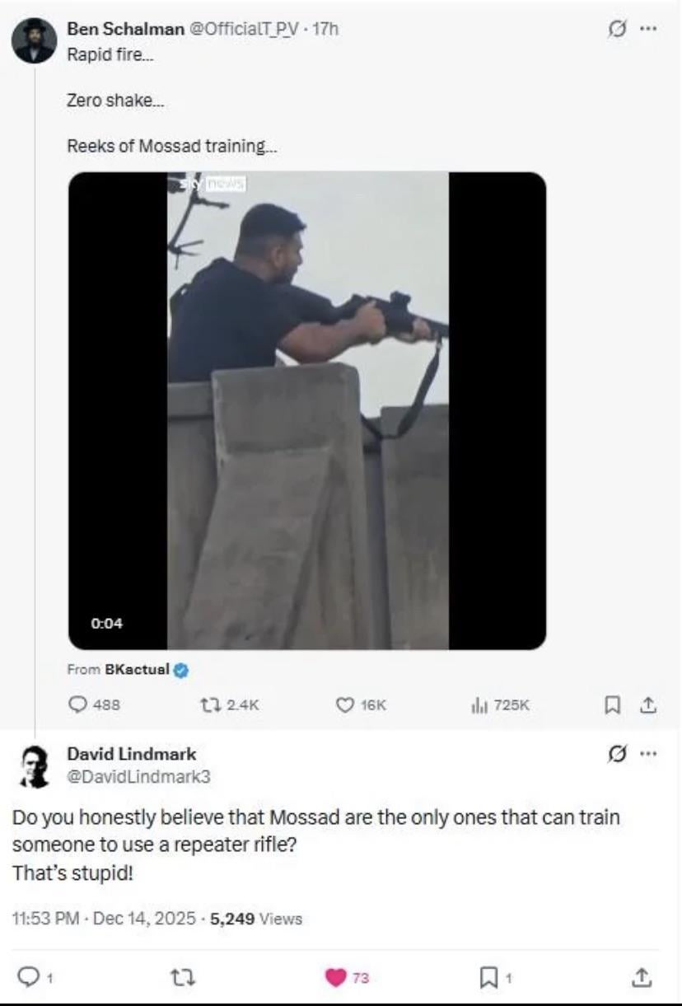Bookmark David Lindmark's reply
This screenshot has height=1006, width=682.
(487, 978)
